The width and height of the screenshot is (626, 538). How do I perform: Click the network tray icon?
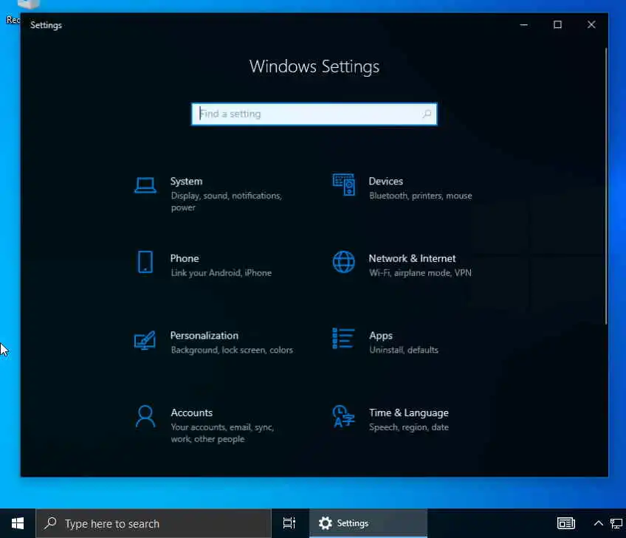point(616,523)
